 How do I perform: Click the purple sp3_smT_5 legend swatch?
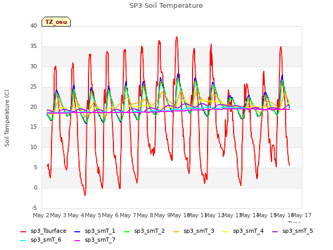[275, 231]
